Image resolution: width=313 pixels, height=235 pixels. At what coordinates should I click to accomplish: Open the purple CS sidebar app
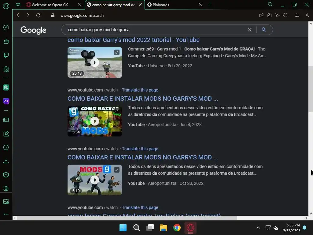click(x=6, y=101)
